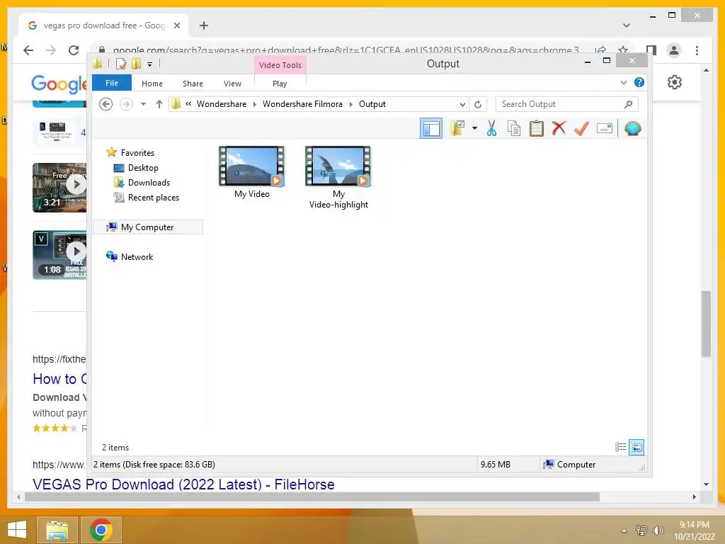The width and height of the screenshot is (725, 544).
Task: Open Chrome's side panel icon
Action: click(x=651, y=50)
